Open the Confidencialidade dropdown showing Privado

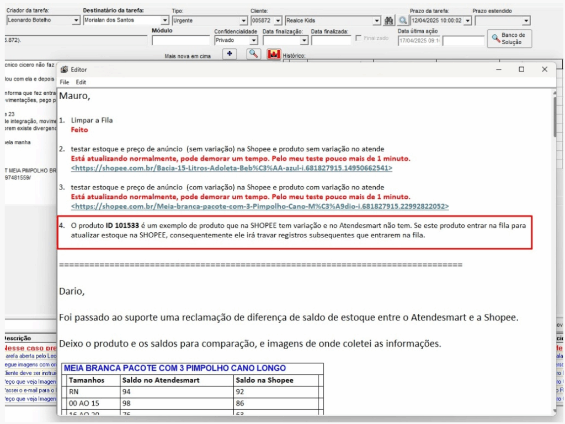tap(254, 40)
